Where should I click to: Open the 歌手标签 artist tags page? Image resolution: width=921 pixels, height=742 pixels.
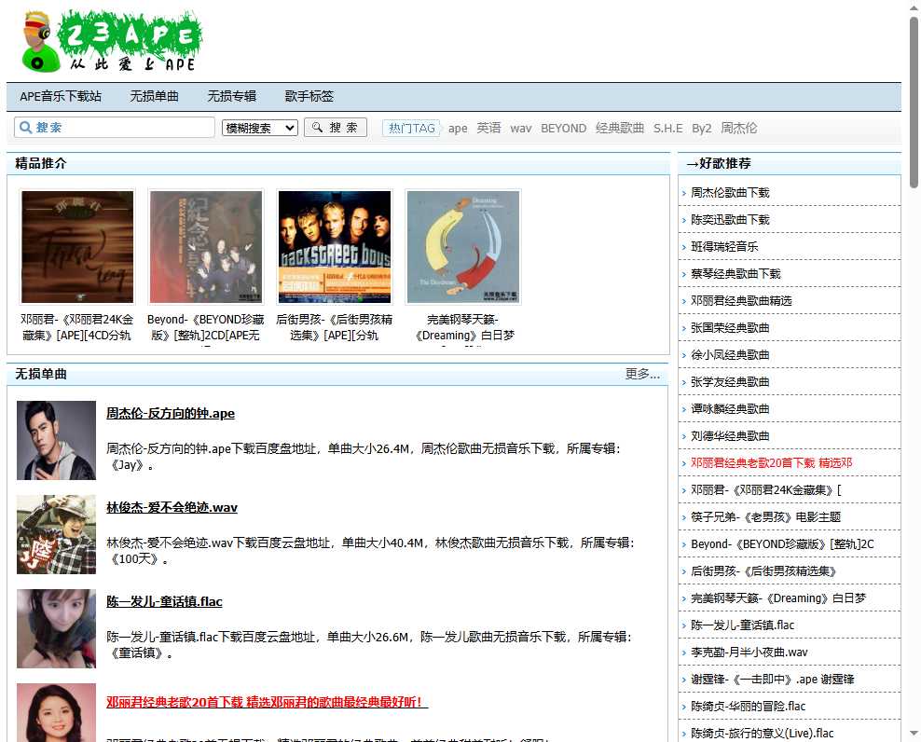[x=309, y=96]
